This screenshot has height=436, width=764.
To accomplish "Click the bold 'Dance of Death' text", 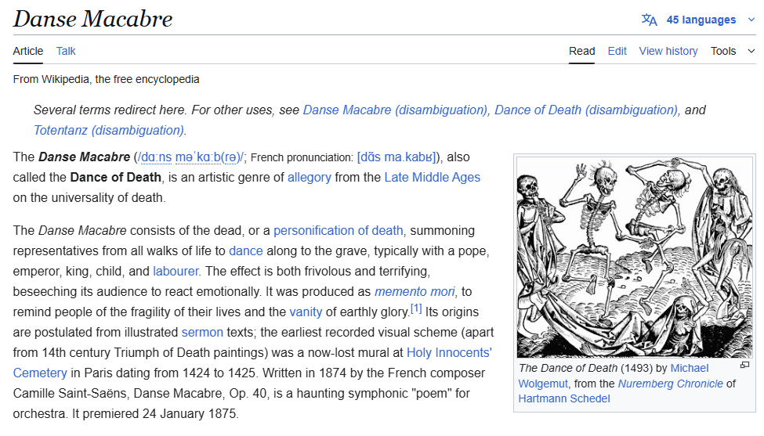I will 115,178.
